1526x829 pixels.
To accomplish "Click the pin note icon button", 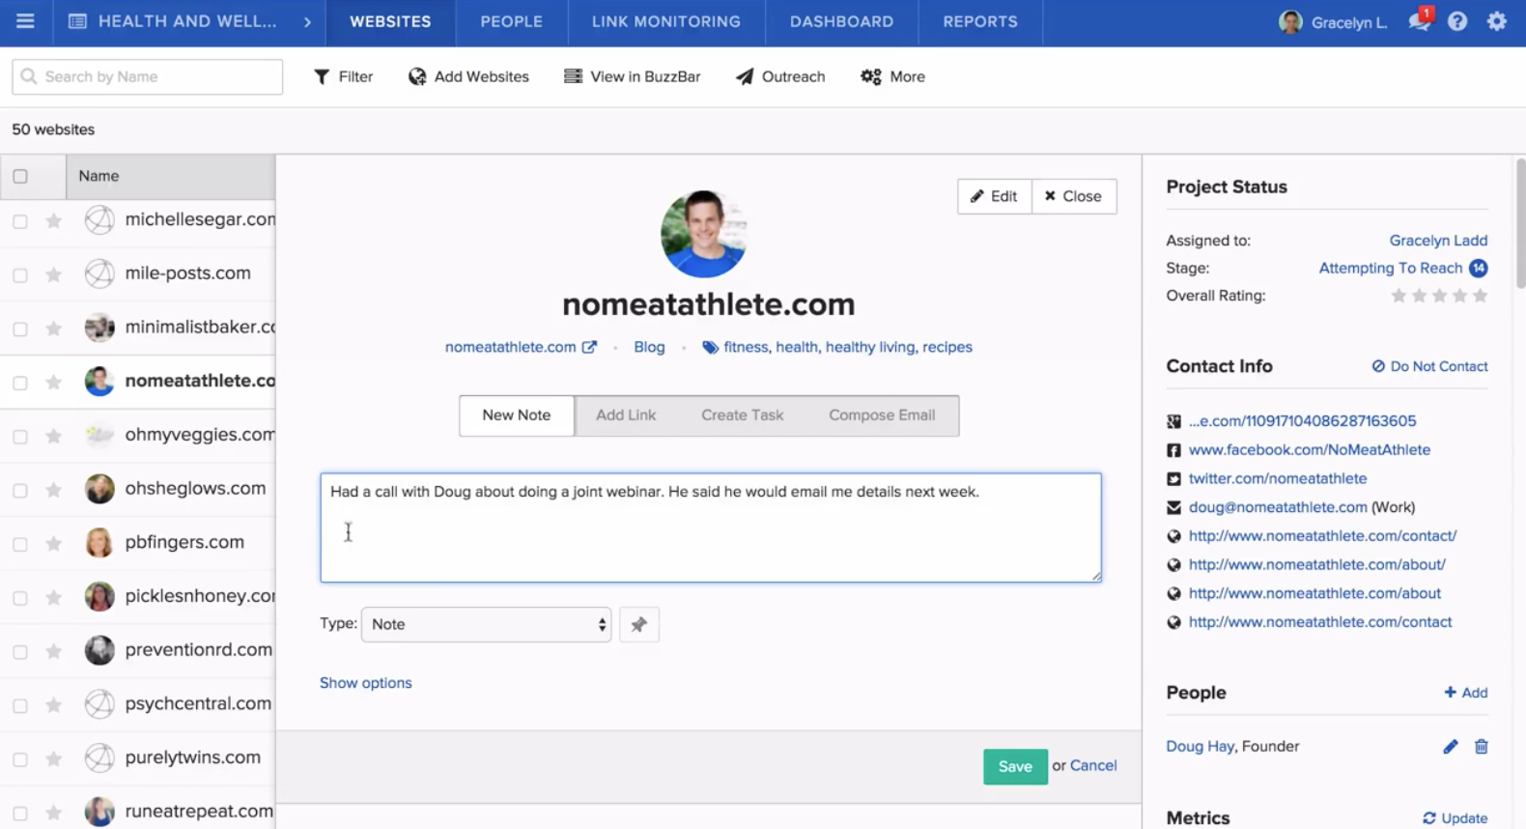I will pyautogui.click(x=639, y=625).
